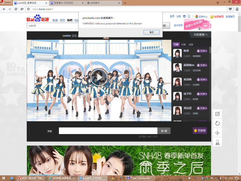This screenshot has width=241, height=181.
Task: Open 会员官网 member site
Action: [217, 17]
